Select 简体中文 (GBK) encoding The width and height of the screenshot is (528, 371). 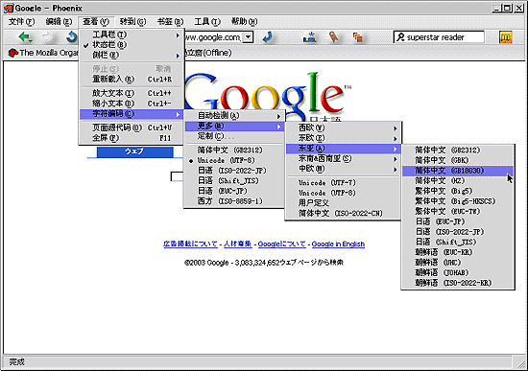point(458,160)
